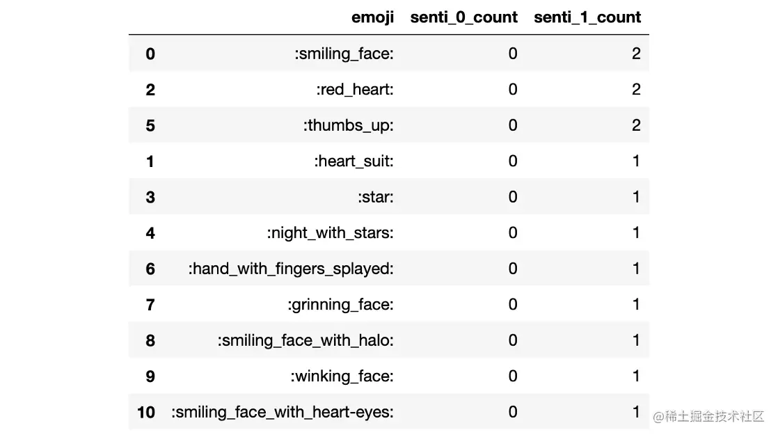Click the :winking_face: cell
This screenshot has height=437, width=778.
pyautogui.click(x=342, y=376)
